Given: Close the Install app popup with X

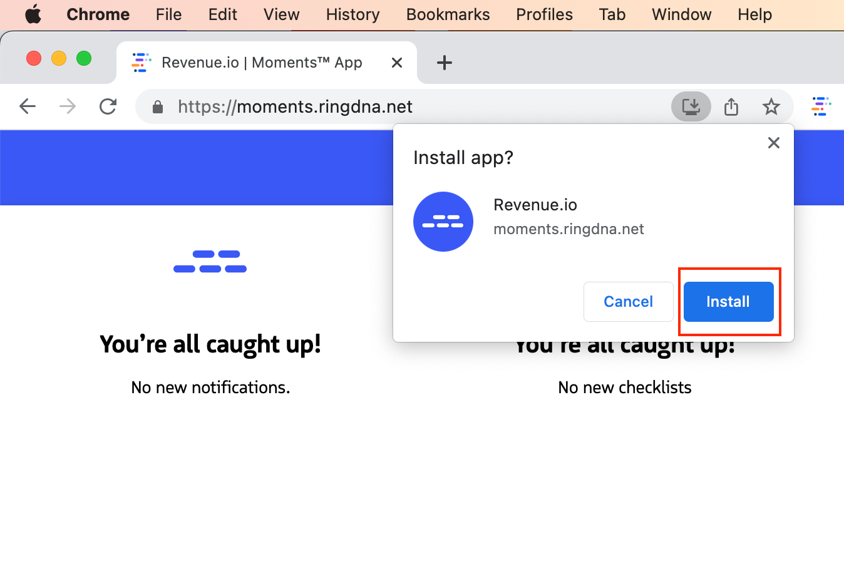Looking at the screenshot, I should pos(774,143).
